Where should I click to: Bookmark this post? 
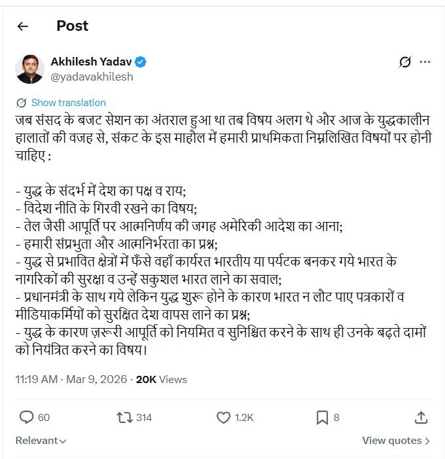click(x=322, y=417)
